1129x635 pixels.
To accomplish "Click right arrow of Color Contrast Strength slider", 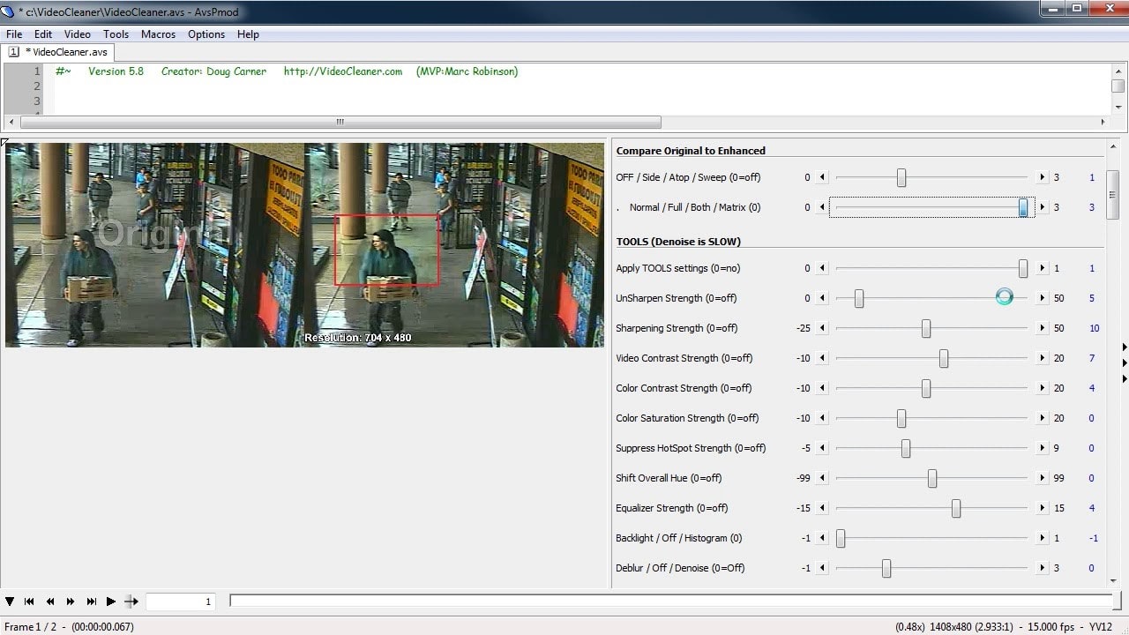I will [x=1042, y=388].
